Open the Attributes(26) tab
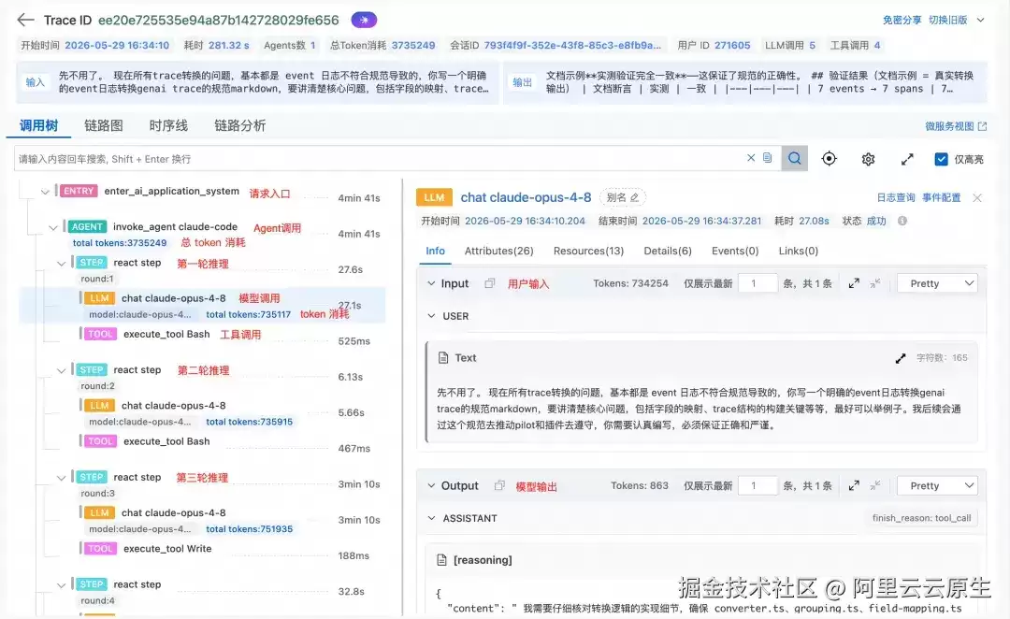 click(499, 251)
